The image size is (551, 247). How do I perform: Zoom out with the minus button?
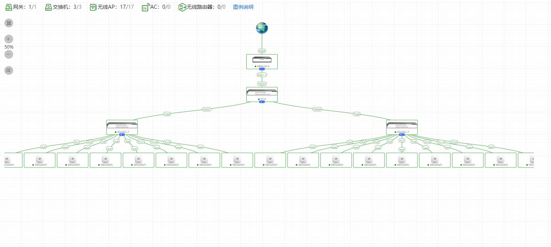[9, 54]
